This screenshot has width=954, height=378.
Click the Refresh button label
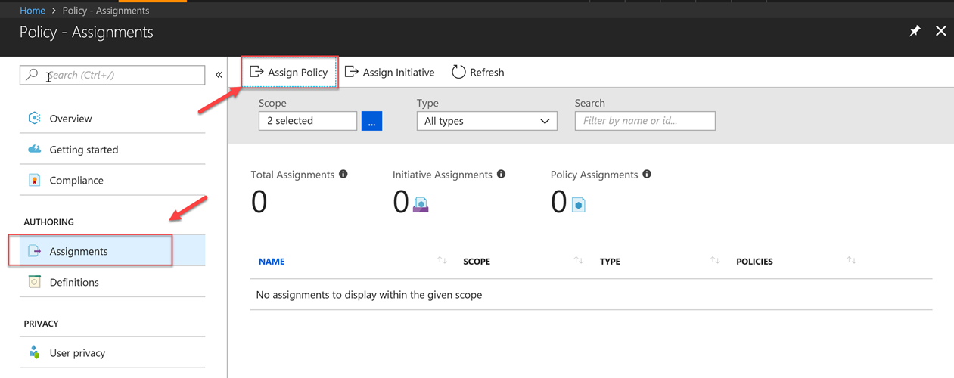click(486, 73)
